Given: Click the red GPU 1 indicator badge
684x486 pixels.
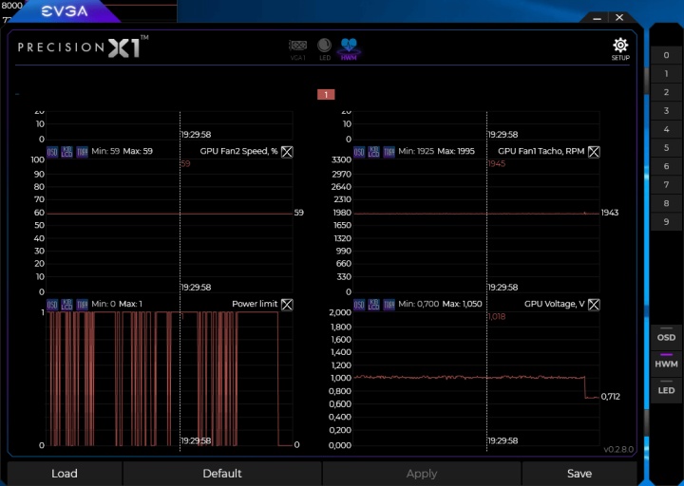Looking at the screenshot, I should tap(326, 95).
